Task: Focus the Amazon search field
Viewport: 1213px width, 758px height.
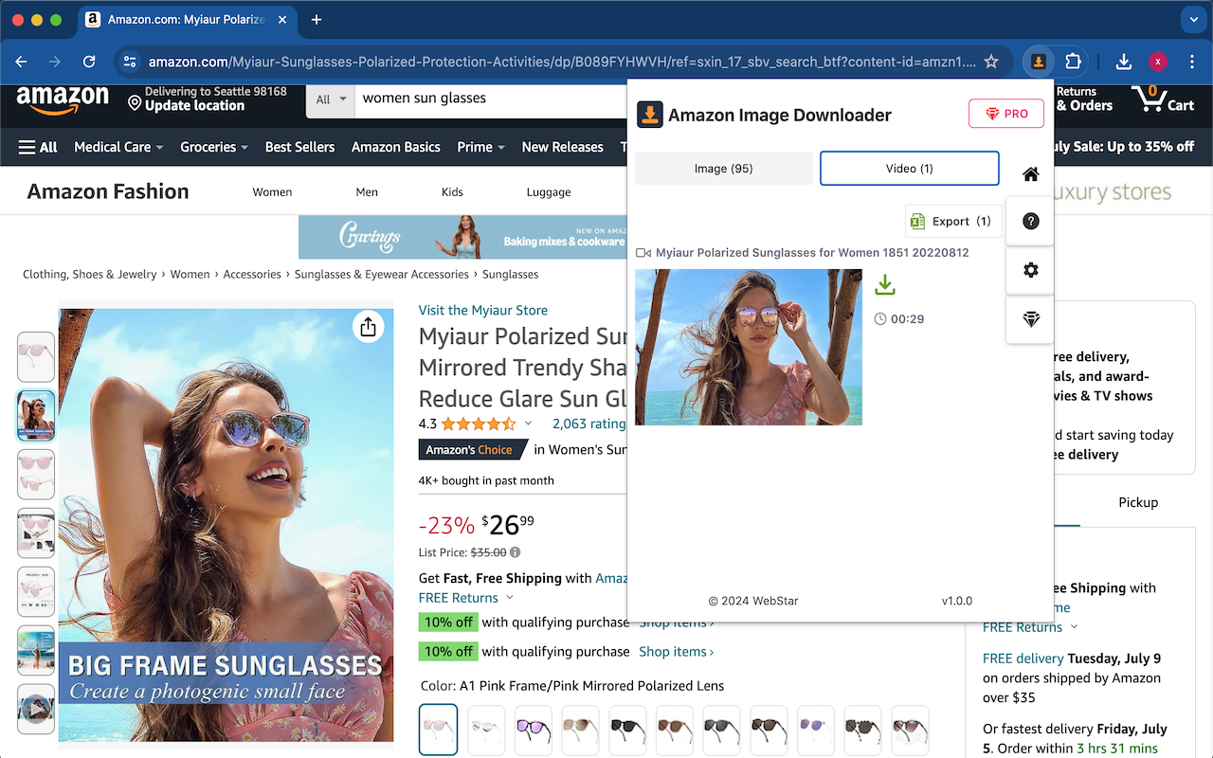Action: coord(491,99)
